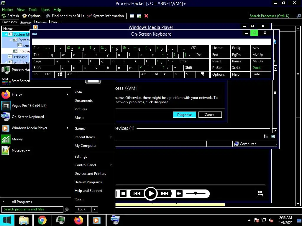Click Switch to Library icon in Media Player
Viewport: 302px width, 226px height.
point(261,194)
